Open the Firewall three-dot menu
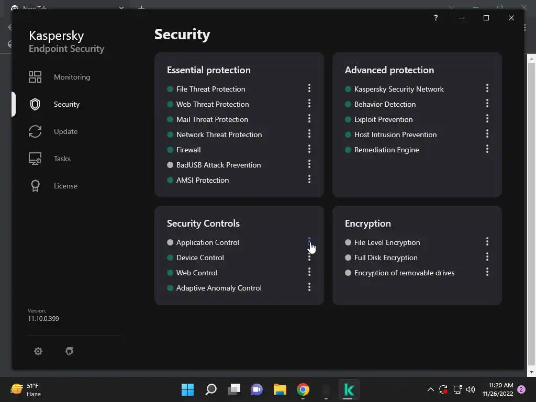 (x=309, y=149)
